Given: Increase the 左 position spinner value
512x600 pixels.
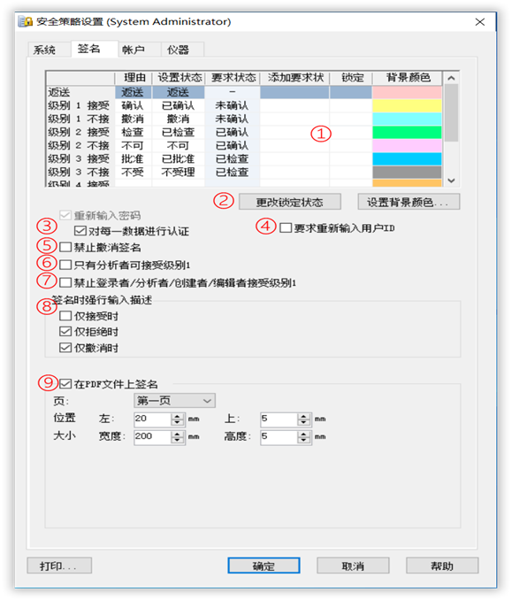Looking at the screenshot, I should [x=177, y=416].
